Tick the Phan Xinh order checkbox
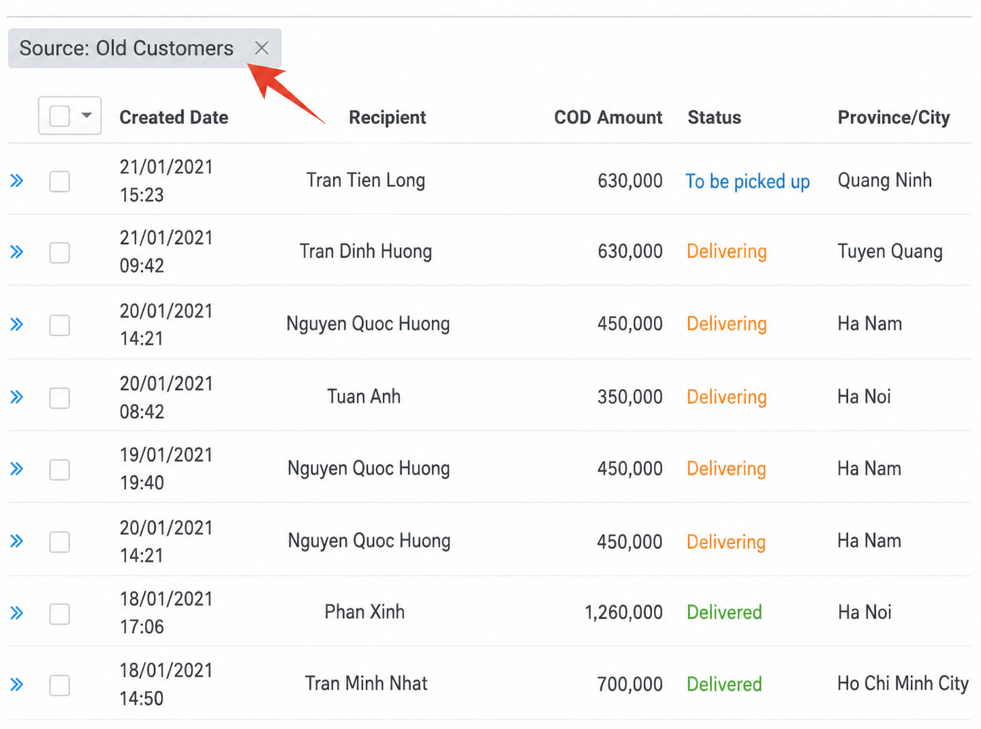 tap(60, 614)
